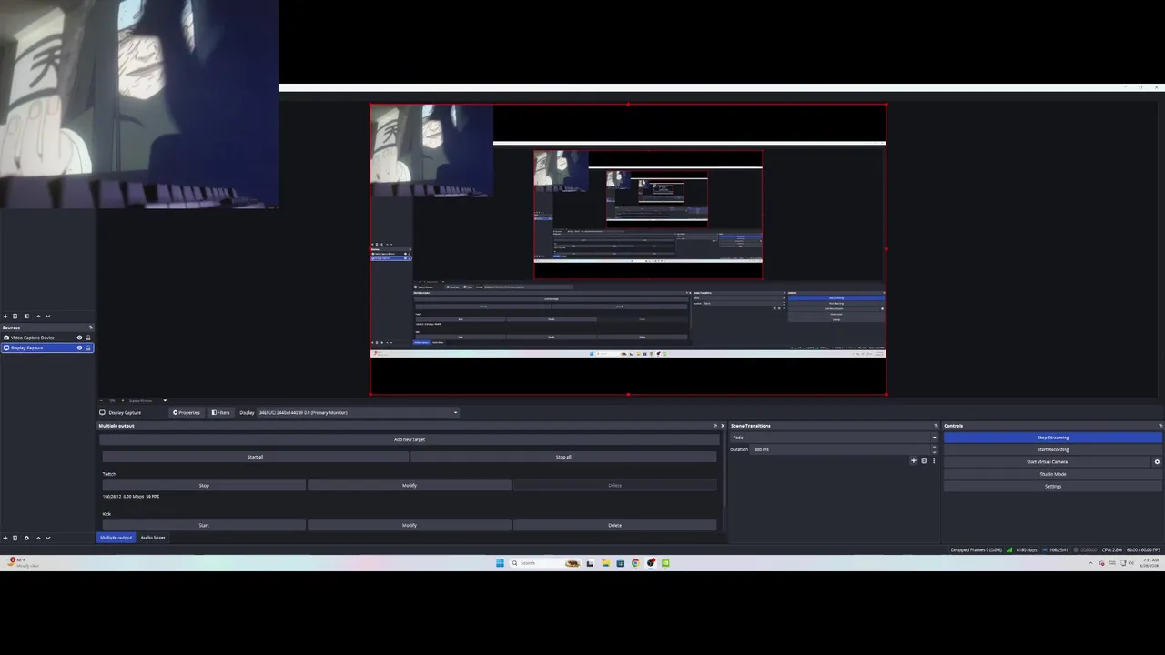This screenshot has height=655, width=1165.
Task: Add a configurable transition with plus icon
Action: coord(914,460)
